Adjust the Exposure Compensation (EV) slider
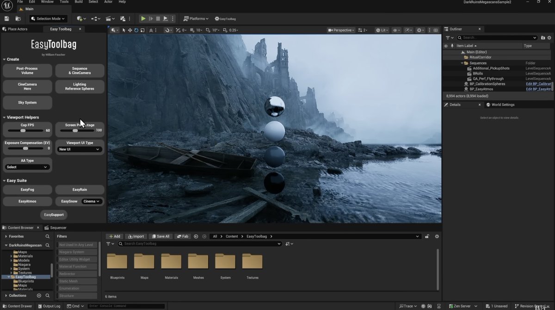This screenshot has width=555, height=310. pyautogui.click(x=25, y=149)
